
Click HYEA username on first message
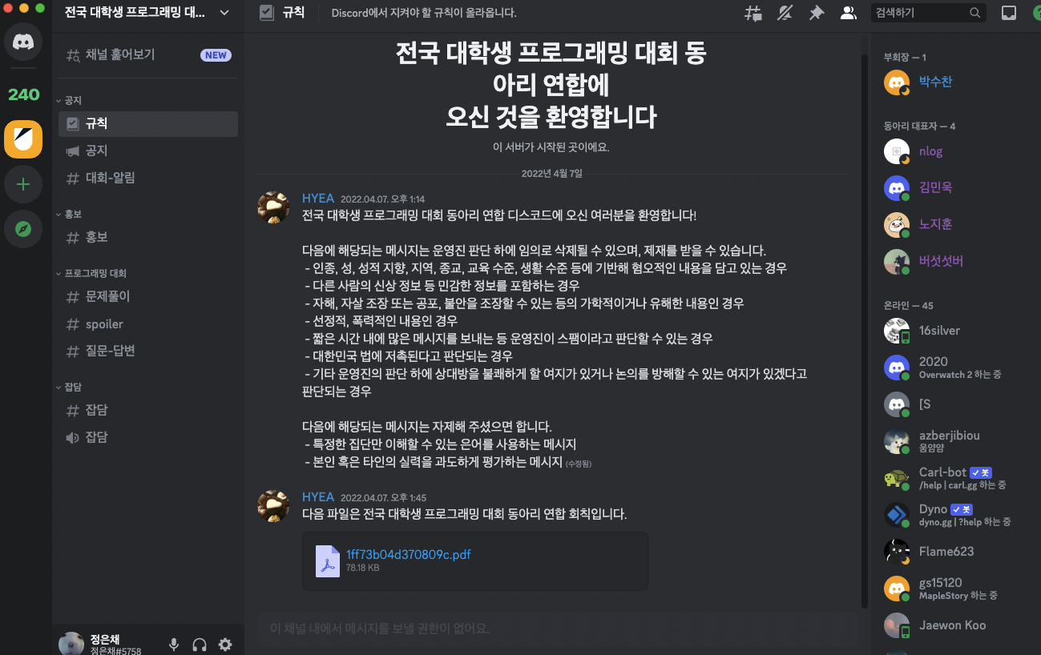[318, 198]
